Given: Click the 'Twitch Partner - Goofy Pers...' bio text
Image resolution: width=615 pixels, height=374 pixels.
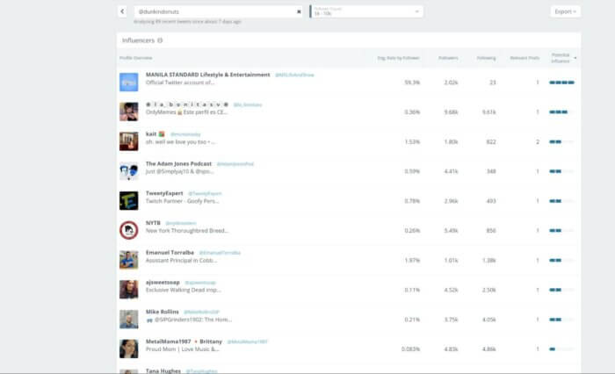Looking at the screenshot, I should (183, 201).
